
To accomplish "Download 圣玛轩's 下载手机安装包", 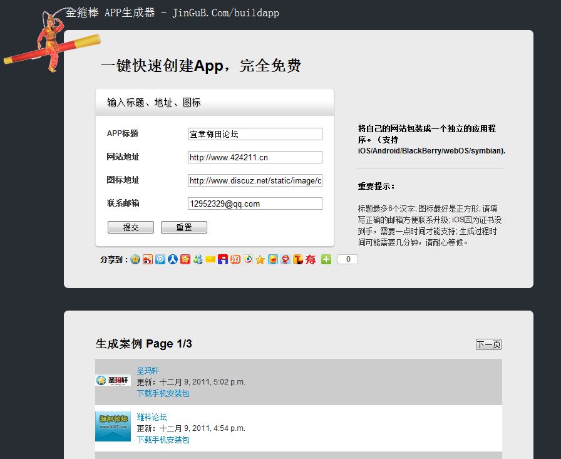I will click(163, 393).
